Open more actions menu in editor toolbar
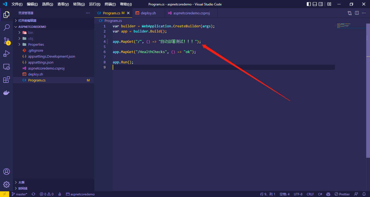This screenshot has height=197, width=370. [364, 13]
